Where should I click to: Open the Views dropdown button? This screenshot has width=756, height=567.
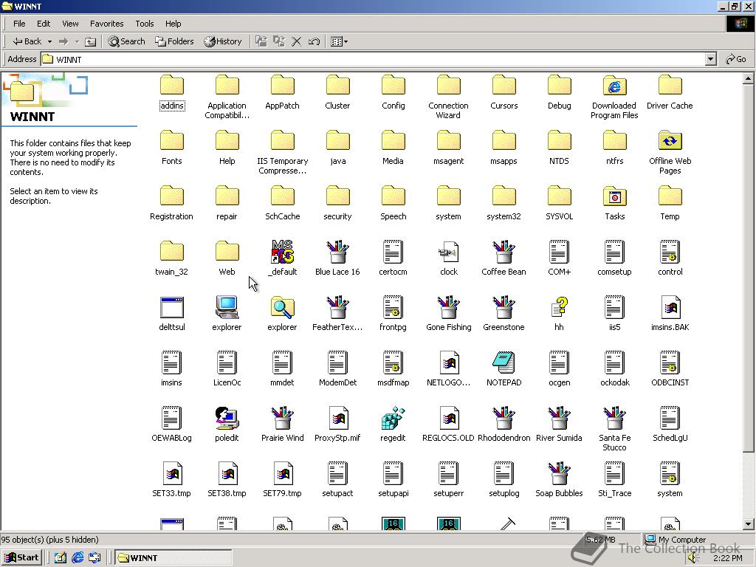click(340, 41)
